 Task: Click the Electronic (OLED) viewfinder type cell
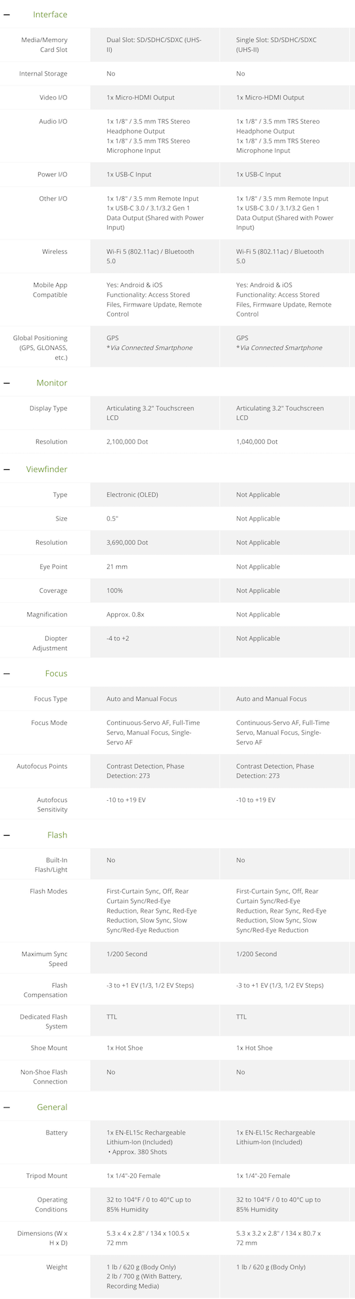132,495
